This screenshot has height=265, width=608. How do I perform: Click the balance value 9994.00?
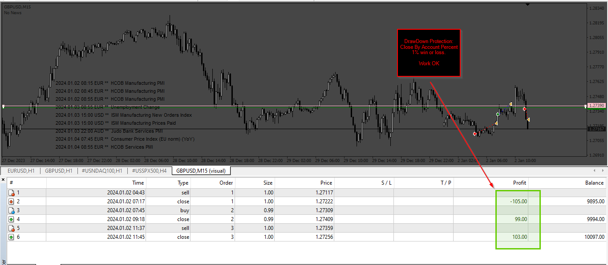[596, 219]
